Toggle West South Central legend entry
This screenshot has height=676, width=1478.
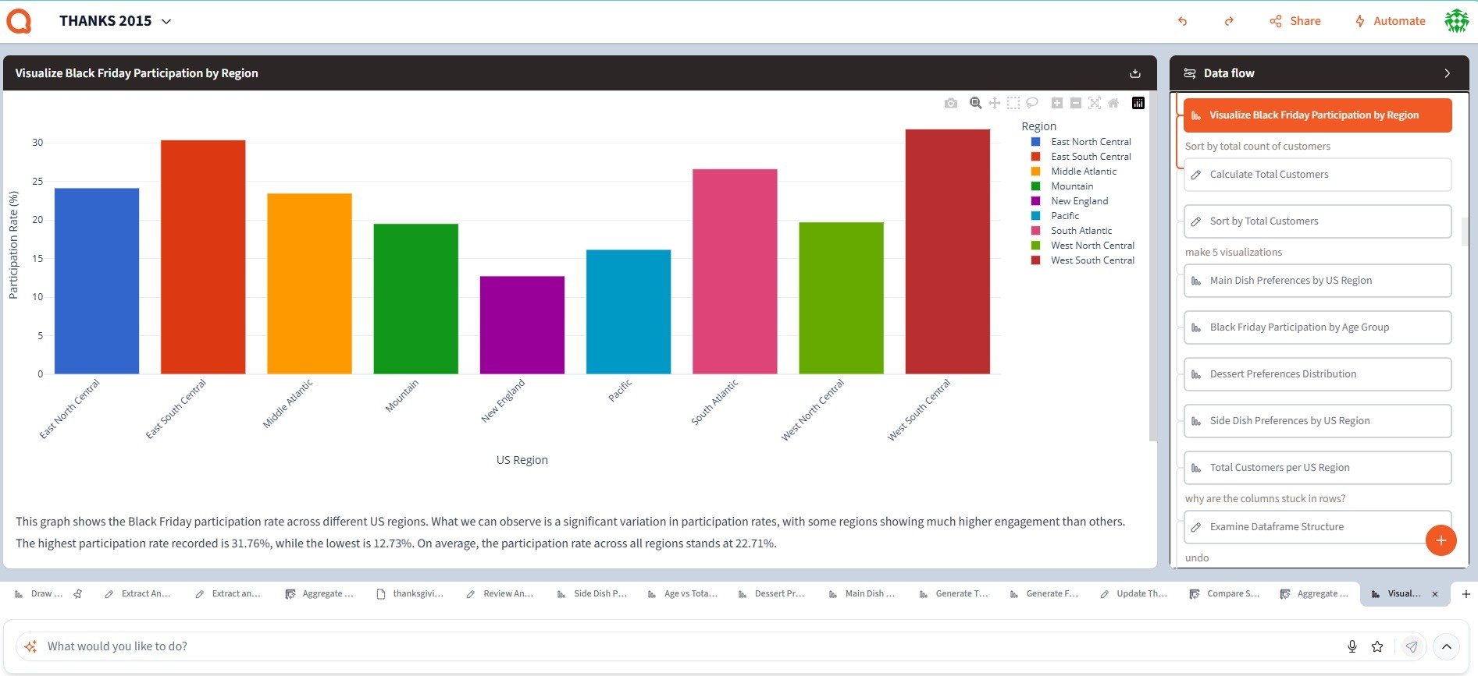click(x=1082, y=260)
